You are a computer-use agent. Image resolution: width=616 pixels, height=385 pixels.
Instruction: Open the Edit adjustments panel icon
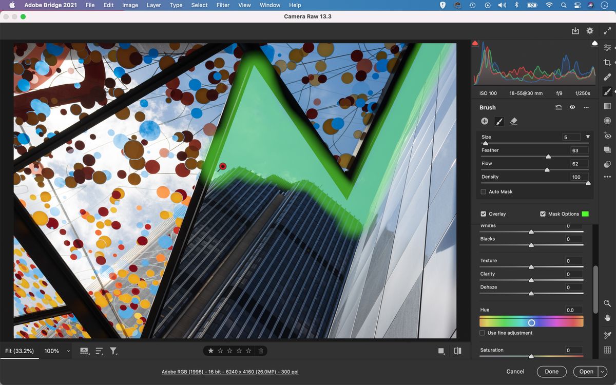pos(607,48)
